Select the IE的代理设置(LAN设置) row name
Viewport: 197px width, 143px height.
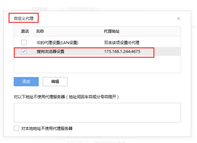(57, 43)
